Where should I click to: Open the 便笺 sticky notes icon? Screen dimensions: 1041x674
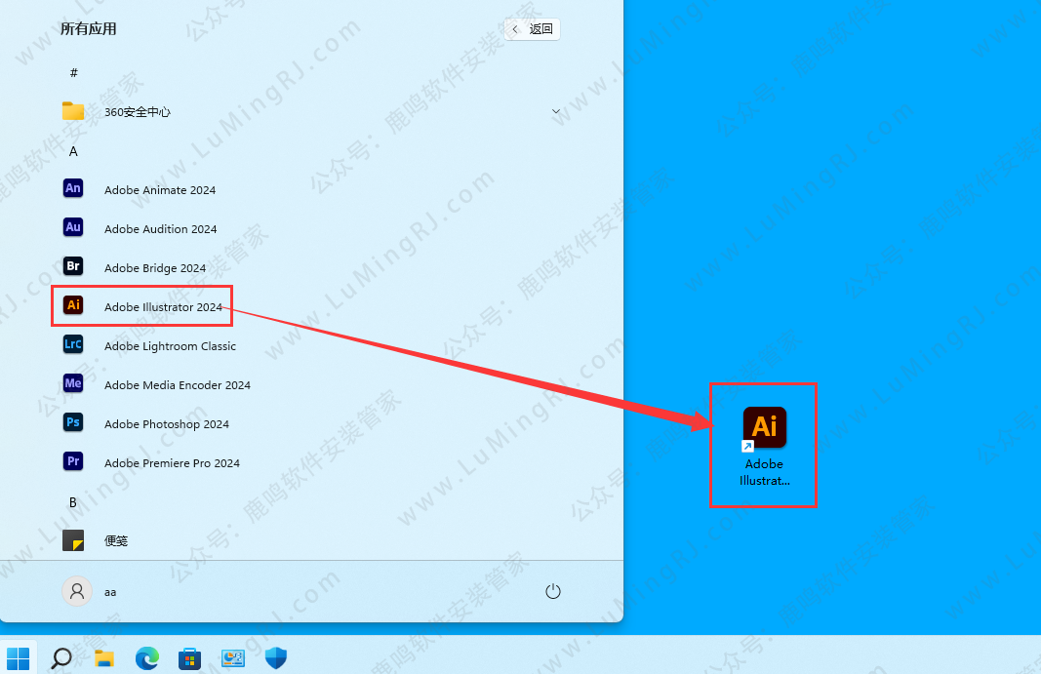(73, 539)
